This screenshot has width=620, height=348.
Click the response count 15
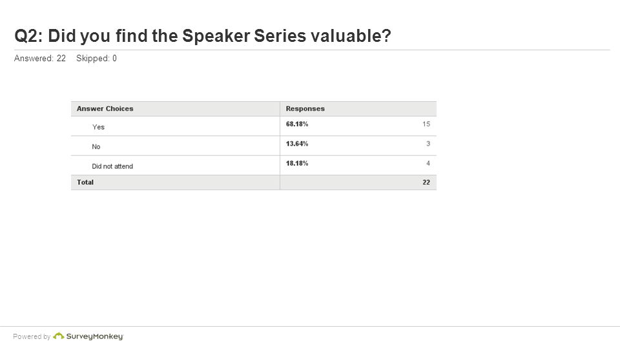[x=426, y=124]
